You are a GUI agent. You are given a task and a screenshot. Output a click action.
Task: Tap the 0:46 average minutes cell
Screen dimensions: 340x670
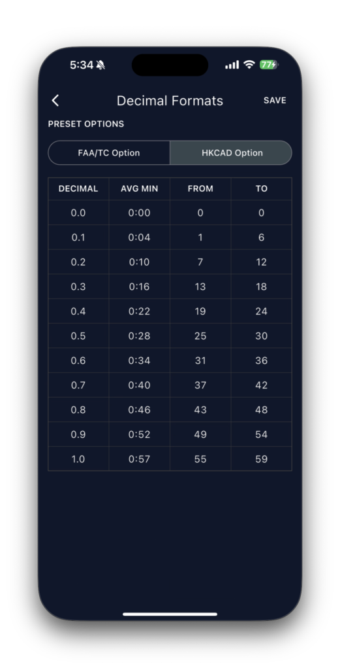point(139,410)
